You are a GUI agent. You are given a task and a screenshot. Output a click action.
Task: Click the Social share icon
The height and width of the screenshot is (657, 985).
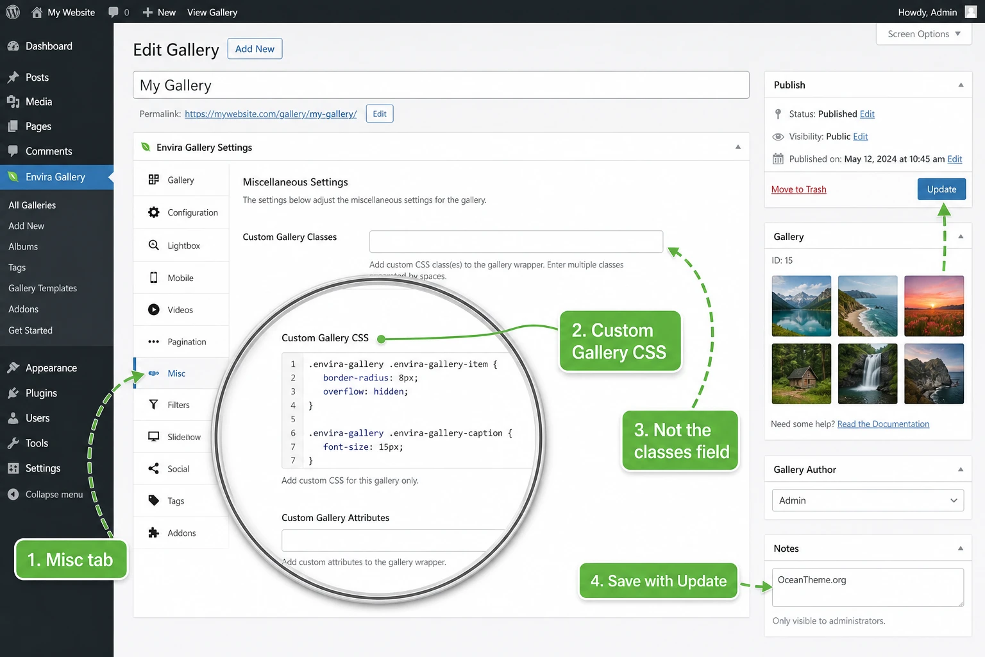[154, 468]
